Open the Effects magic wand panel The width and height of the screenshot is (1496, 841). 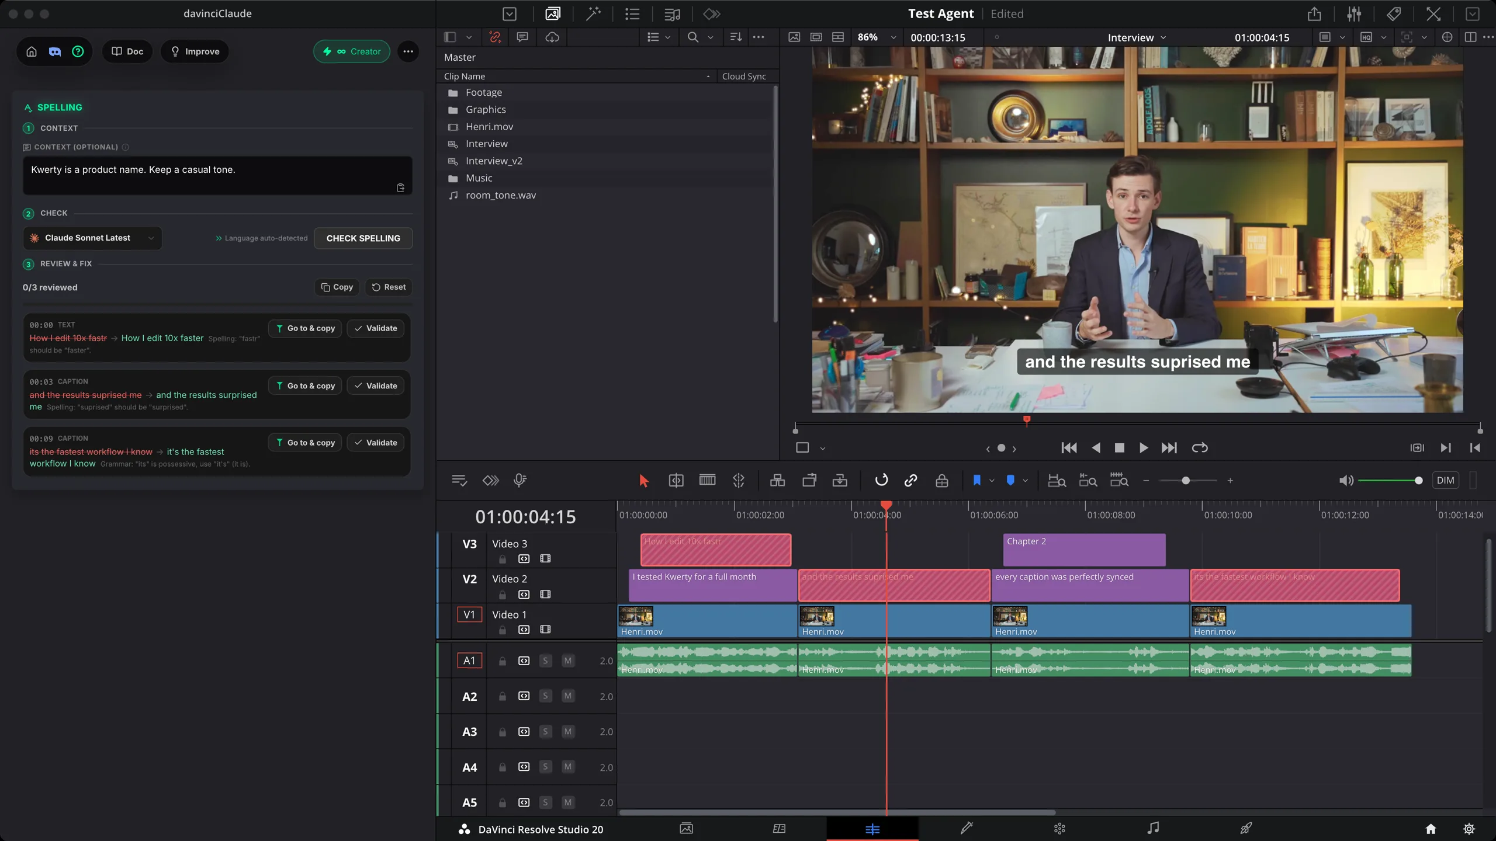tap(593, 13)
